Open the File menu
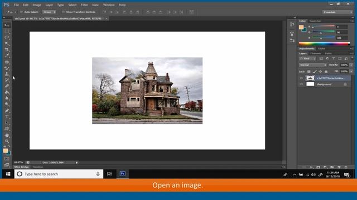 coord(16,5)
